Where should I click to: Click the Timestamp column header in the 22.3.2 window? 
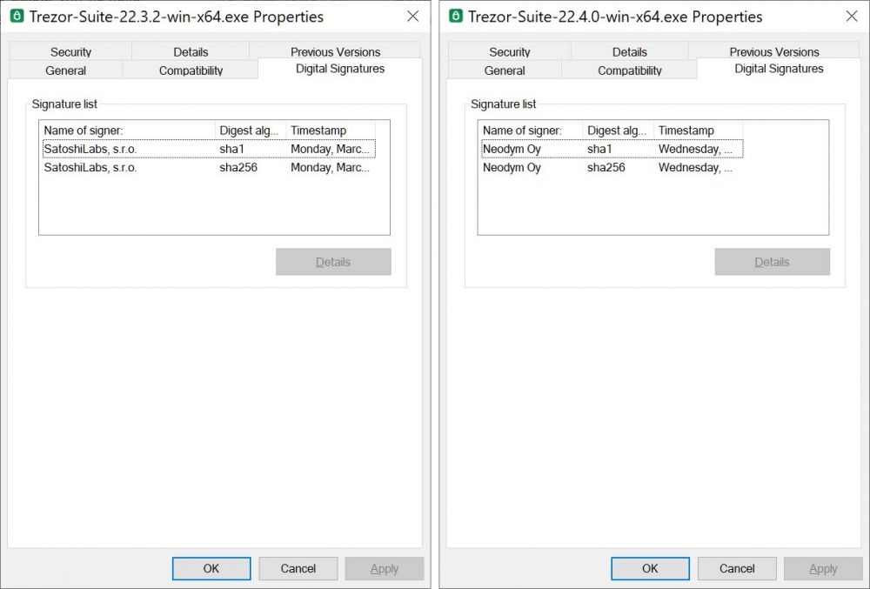pos(331,131)
